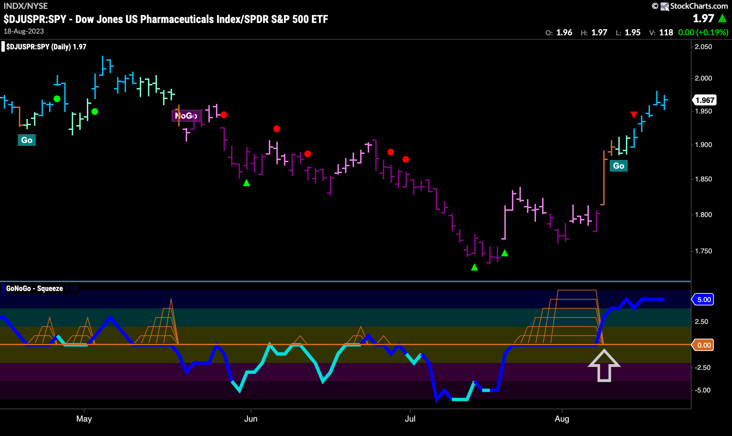This screenshot has height=436, width=732.
Task: Click the L: 1.95 low value
Action: pyautogui.click(x=628, y=33)
